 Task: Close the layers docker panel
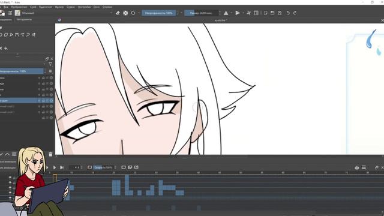tap(52, 59)
